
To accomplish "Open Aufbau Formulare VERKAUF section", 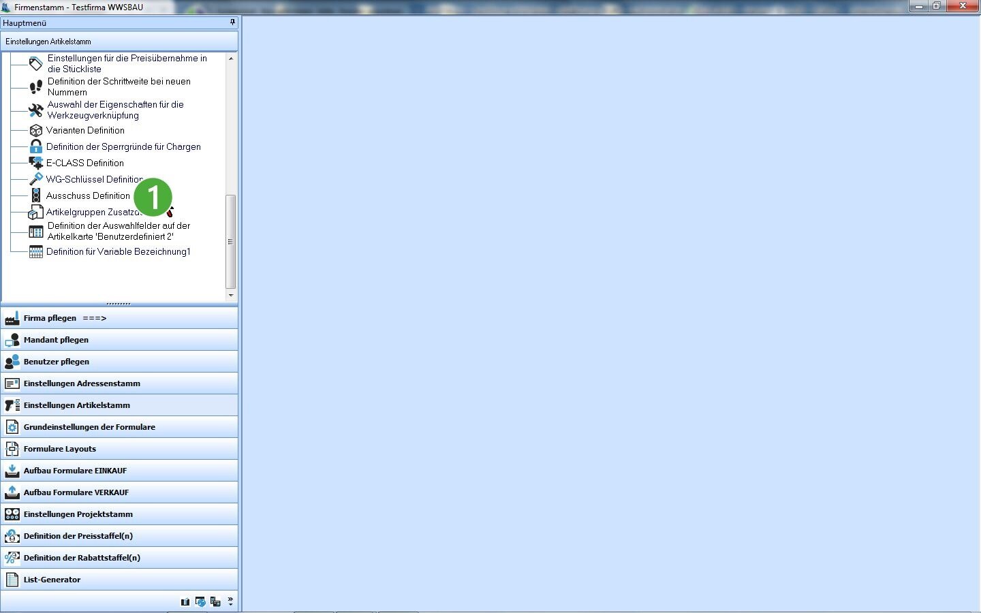I will pos(119,492).
